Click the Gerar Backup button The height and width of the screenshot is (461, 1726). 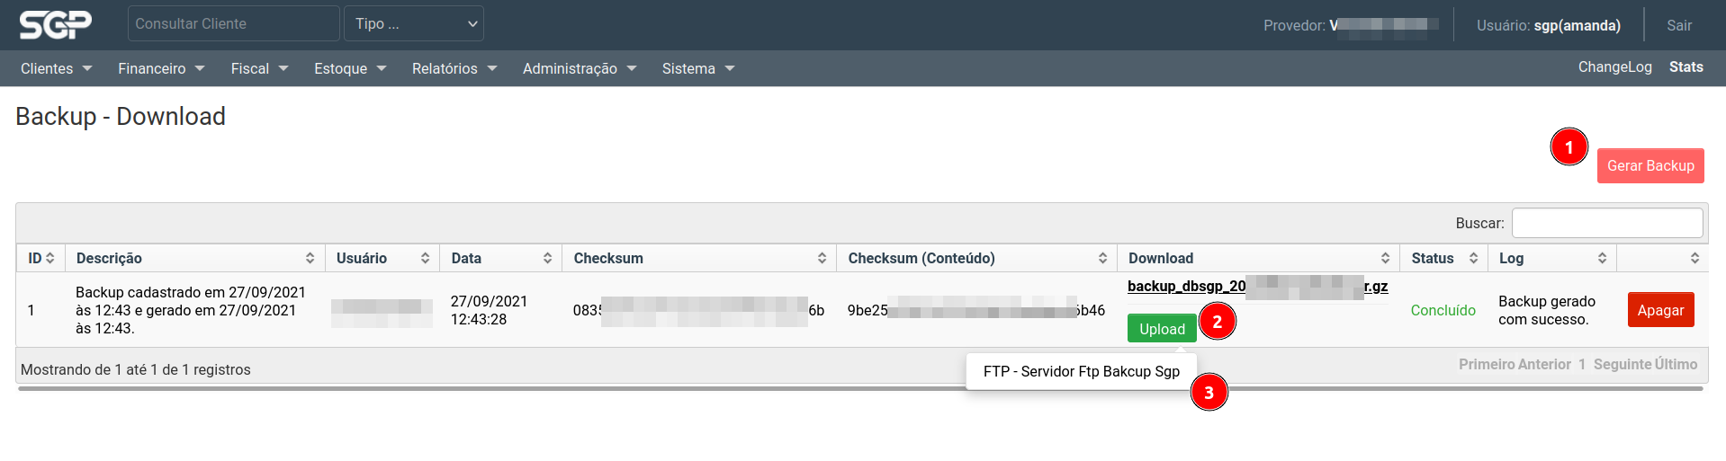[x=1650, y=165]
